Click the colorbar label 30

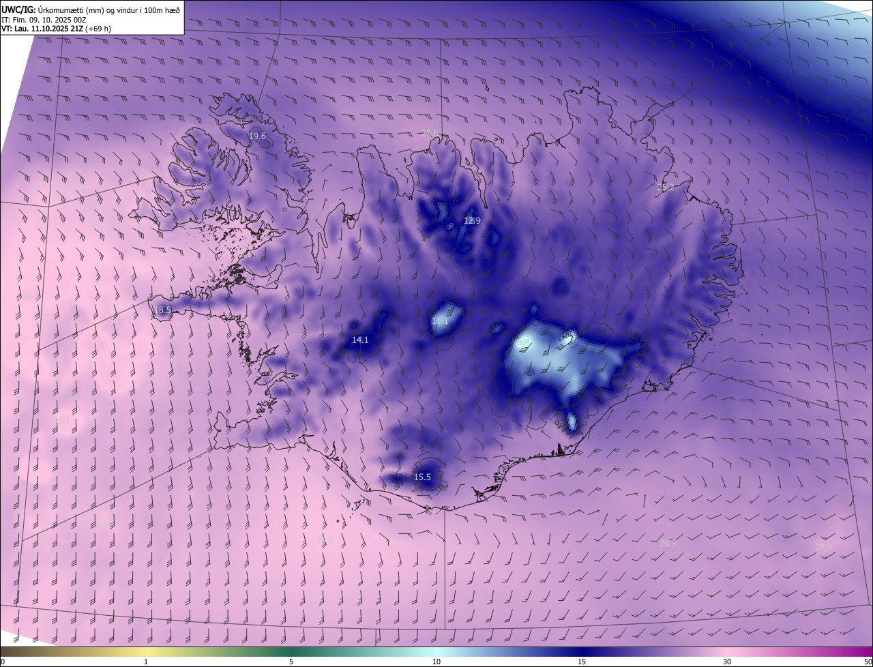(x=727, y=662)
